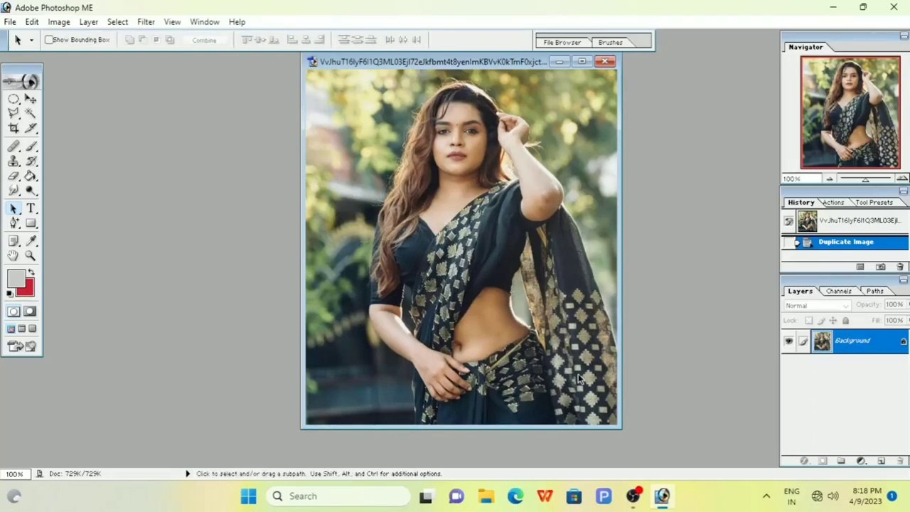Toggle visibility of the Background layer
910x512 pixels.
click(x=788, y=341)
